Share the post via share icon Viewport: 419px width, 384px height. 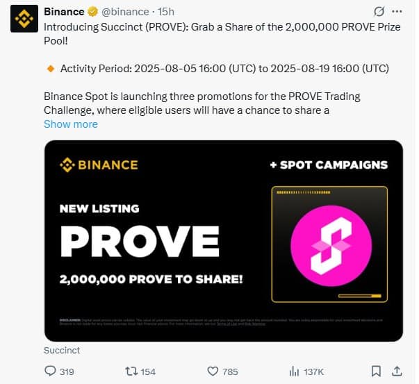[x=396, y=372]
